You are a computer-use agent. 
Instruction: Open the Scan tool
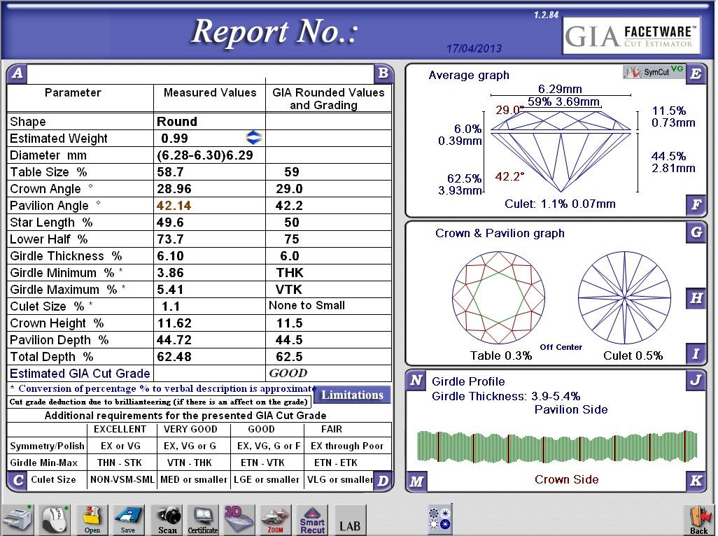click(166, 518)
